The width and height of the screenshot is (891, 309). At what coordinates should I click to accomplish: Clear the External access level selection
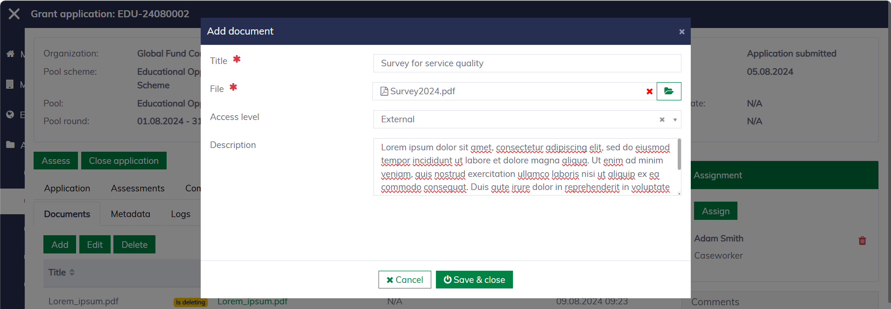(x=662, y=119)
